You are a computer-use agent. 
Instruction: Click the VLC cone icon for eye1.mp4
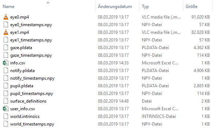(6, 32)
